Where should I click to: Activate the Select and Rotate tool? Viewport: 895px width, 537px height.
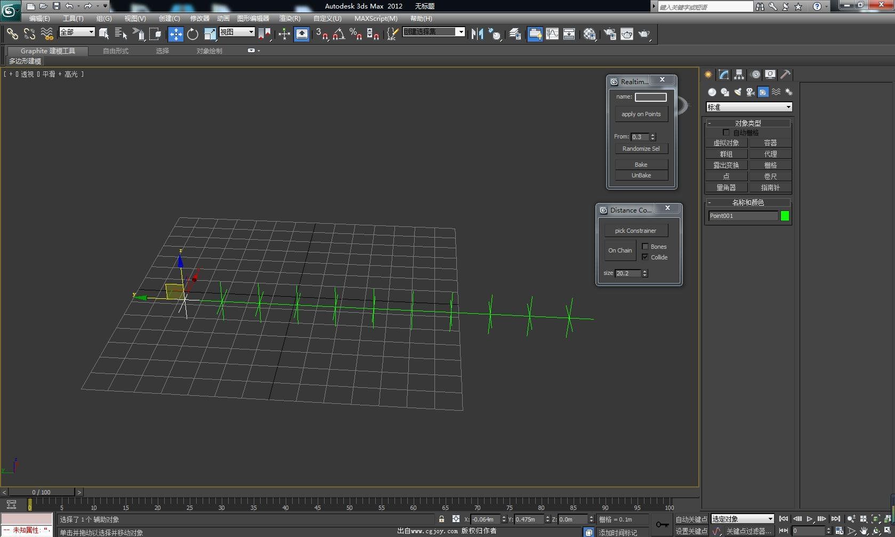pyautogui.click(x=192, y=34)
